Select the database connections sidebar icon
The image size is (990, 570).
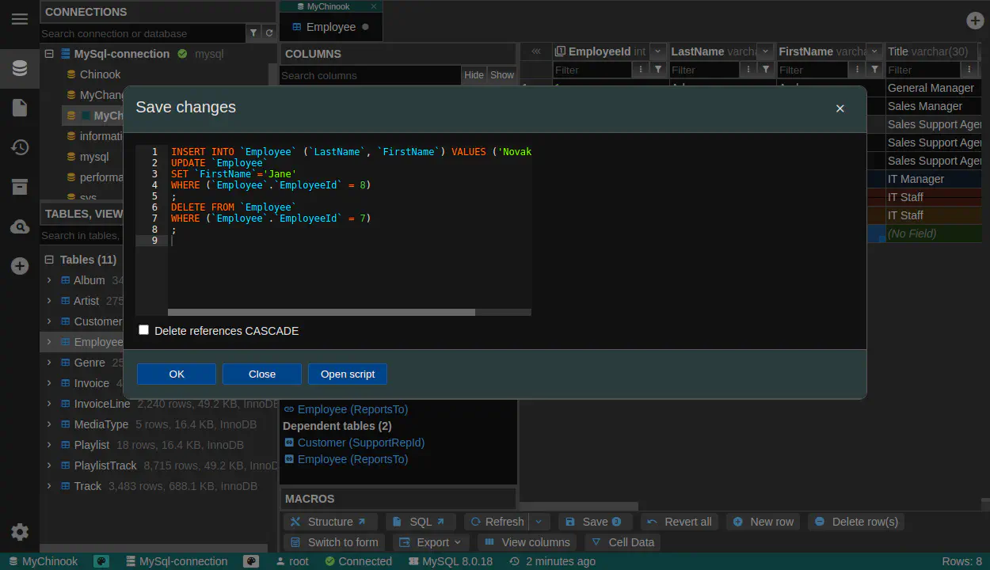tap(20, 68)
